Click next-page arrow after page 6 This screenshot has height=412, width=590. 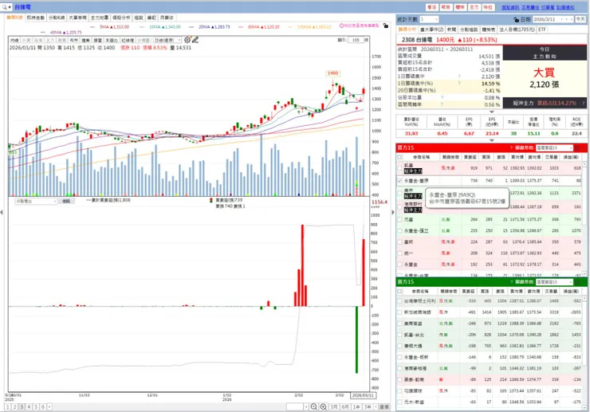(49, 406)
